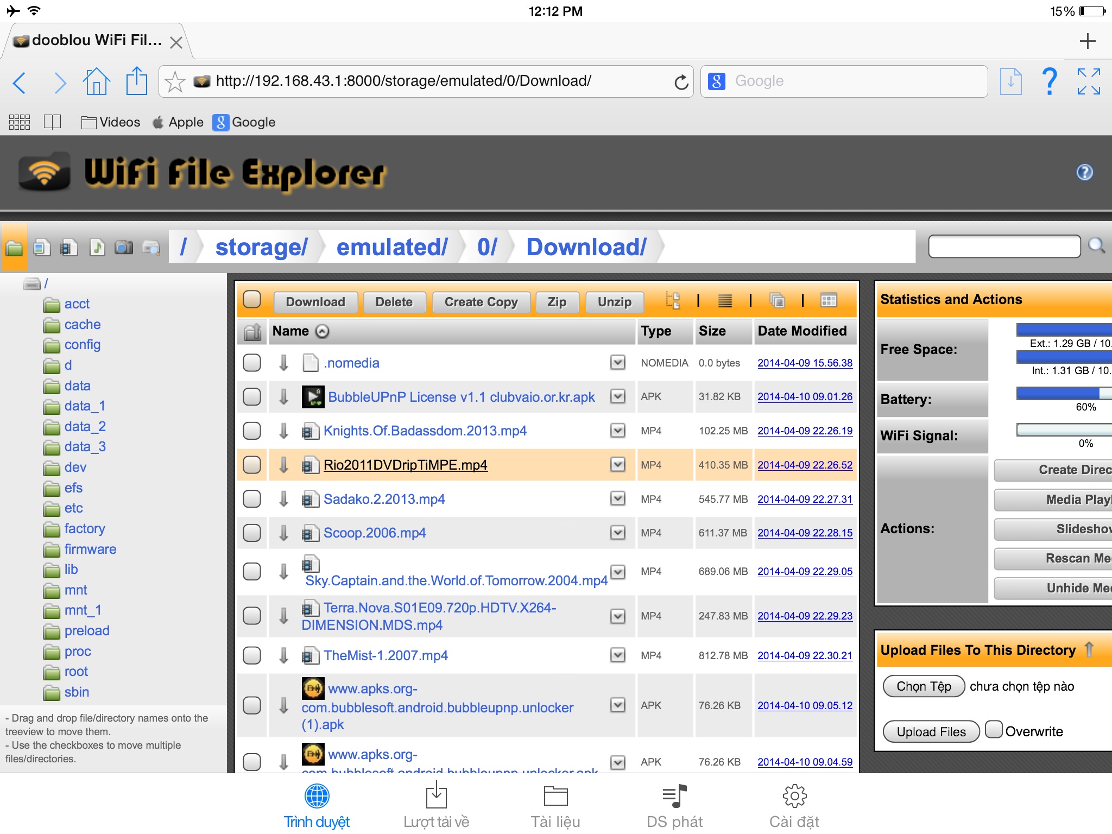Image resolution: width=1112 pixels, height=834 pixels.
Task: Open dropdown for TheMist-1.2007 row
Action: [618, 655]
